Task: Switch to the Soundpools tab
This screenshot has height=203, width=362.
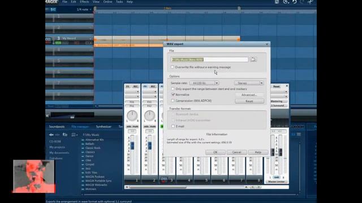Action: pyautogui.click(x=57, y=126)
